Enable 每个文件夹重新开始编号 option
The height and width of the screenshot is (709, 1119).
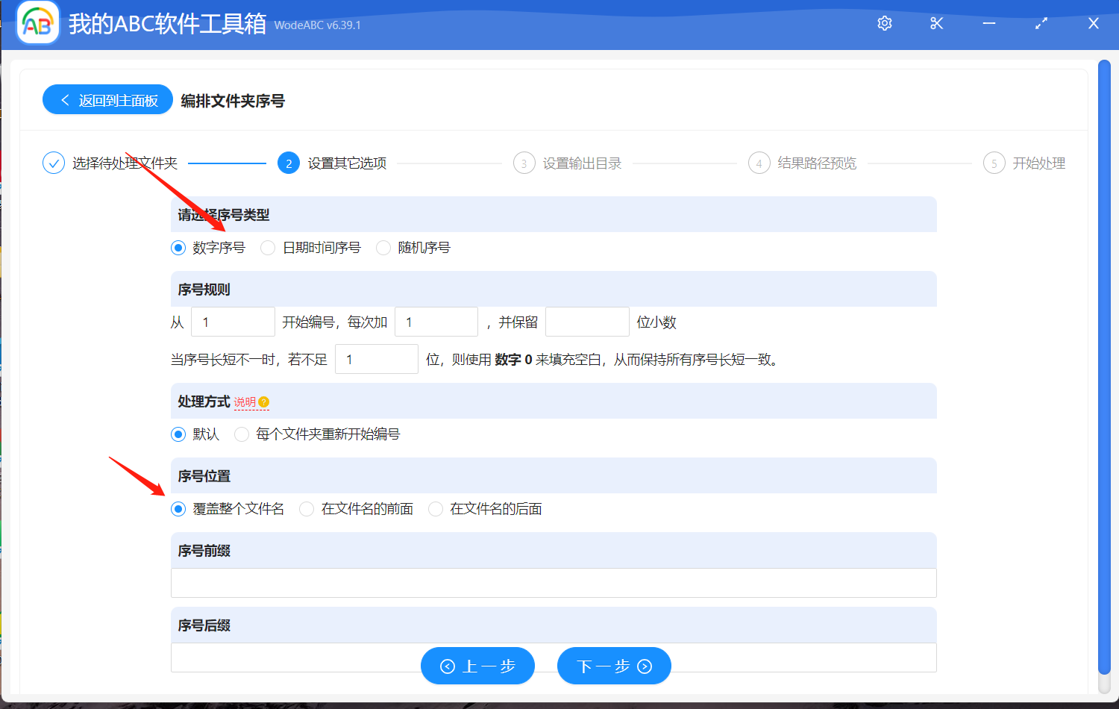point(241,434)
